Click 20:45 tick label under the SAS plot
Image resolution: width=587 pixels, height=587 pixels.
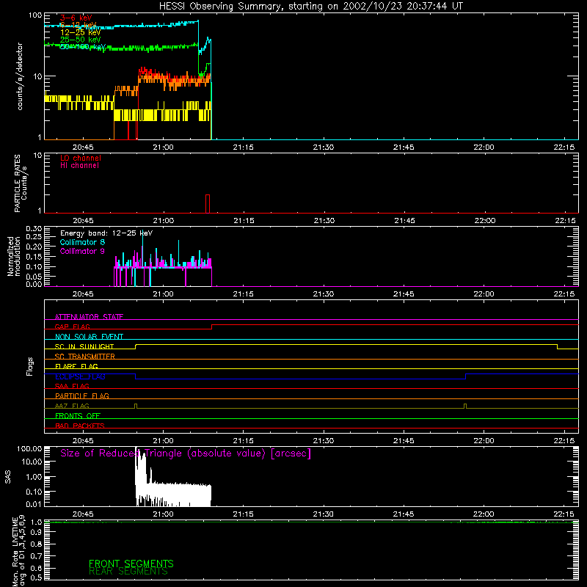click(83, 514)
